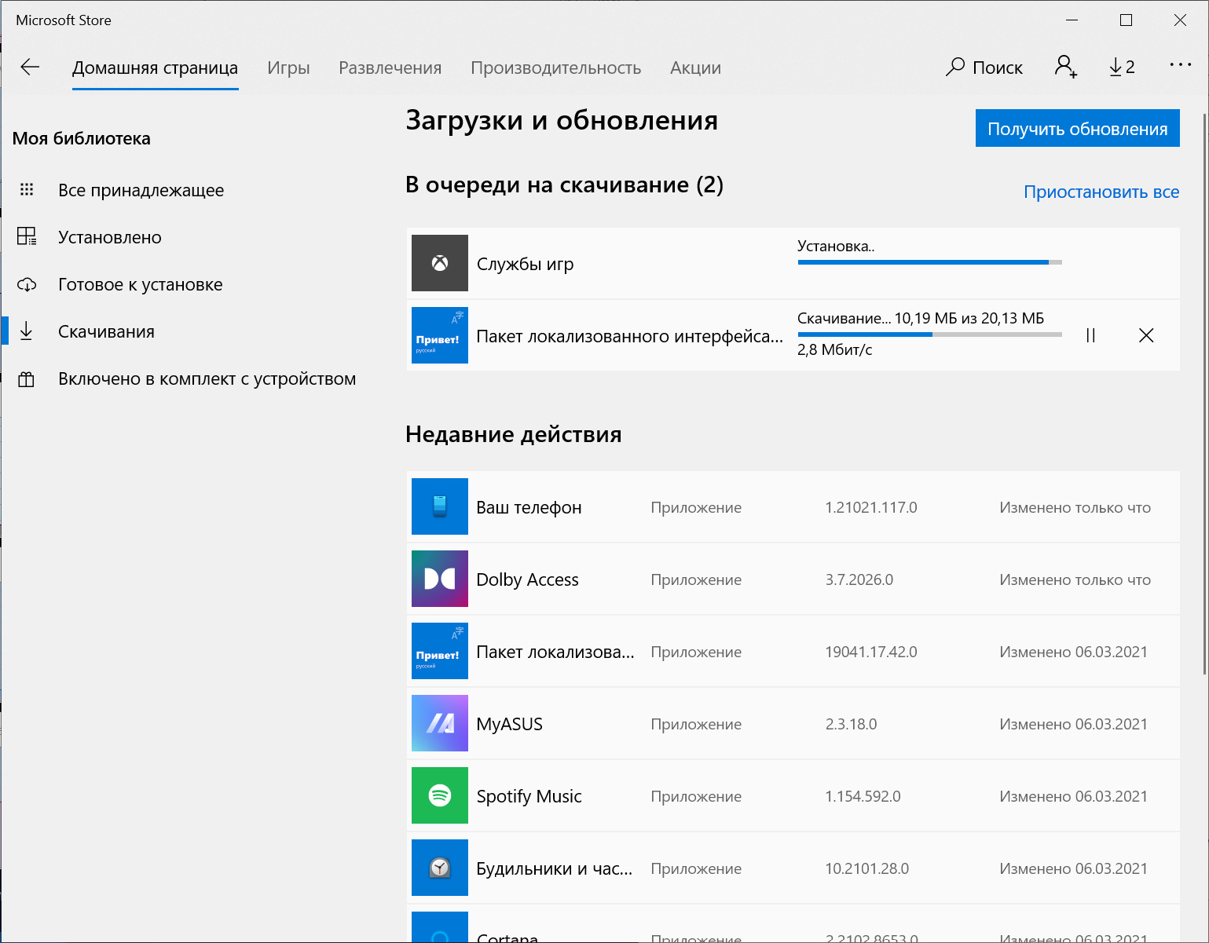Click the Будильники и часы clock icon
This screenshot has width=1209, height=943.
(440, 868)
